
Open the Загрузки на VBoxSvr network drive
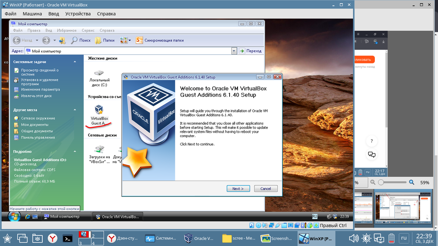99,155
